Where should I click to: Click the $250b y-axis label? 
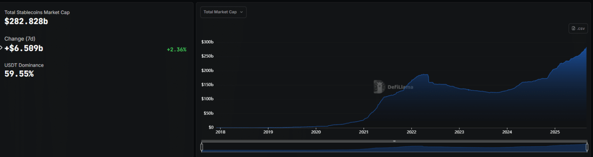coord(207,56)
